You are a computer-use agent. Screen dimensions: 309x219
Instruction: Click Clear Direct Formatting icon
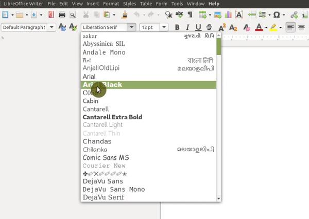point(246,27)
